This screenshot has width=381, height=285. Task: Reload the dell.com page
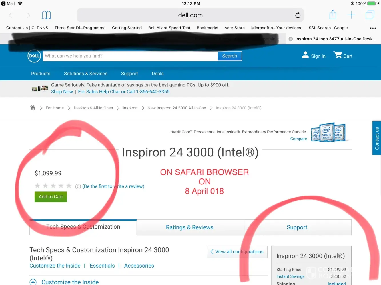298,15
